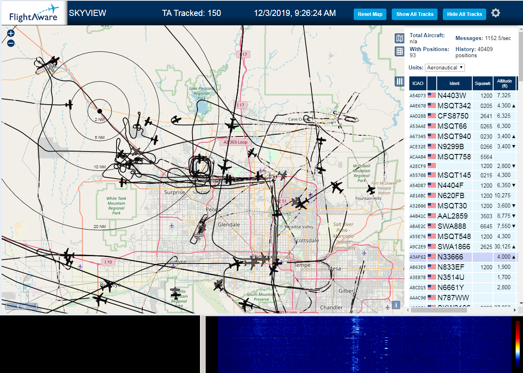Select the aircraft icon by Cave Creek
The width and height of the screenshot is (523, 373).
click(x=322, y=140)
